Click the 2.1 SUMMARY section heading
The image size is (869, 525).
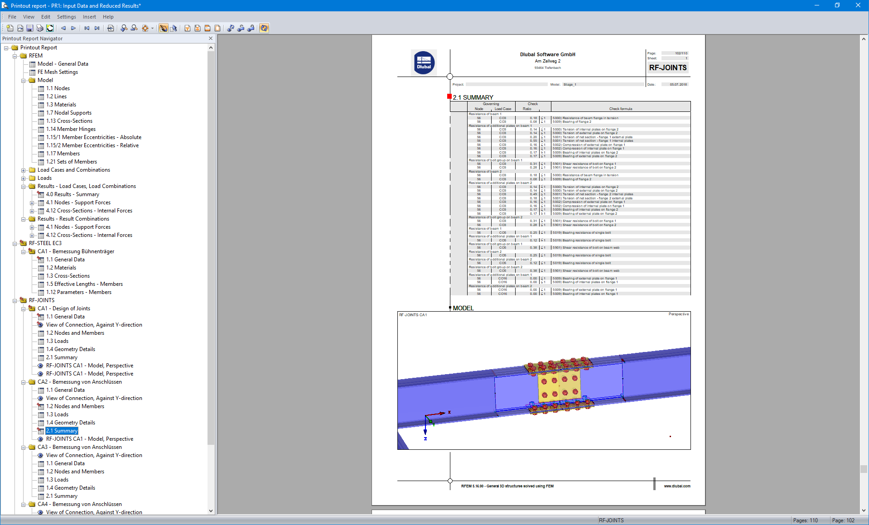tap(473, 97)
